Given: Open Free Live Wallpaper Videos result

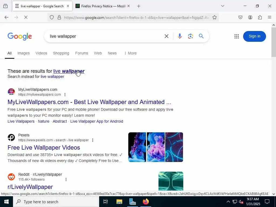Looking at the screenshot, I should click(x=44, y=147).
